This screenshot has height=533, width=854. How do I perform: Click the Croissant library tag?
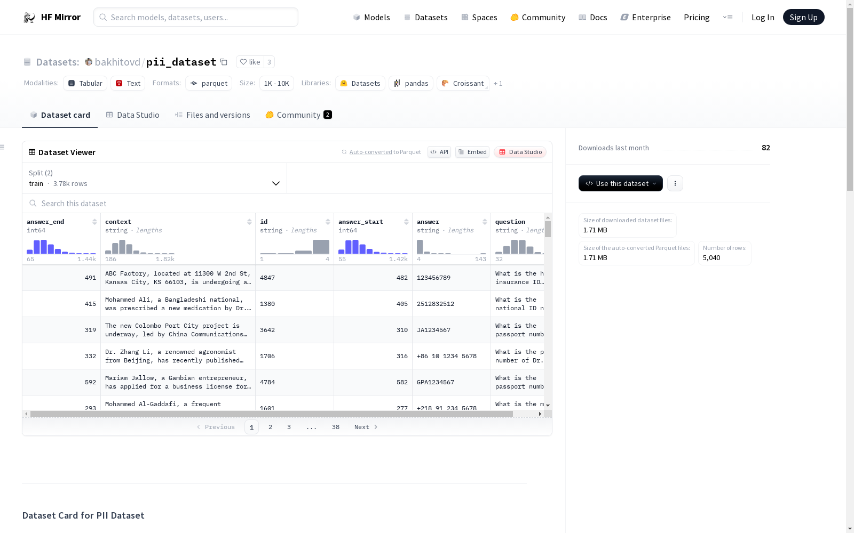[x=463, y=83]
